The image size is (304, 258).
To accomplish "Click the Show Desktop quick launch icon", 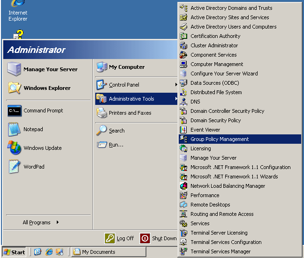I will (x=38, y=252).
